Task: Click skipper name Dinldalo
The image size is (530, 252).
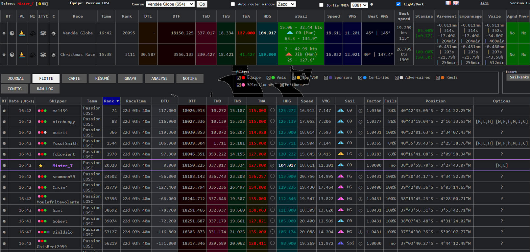Action: 62,232
